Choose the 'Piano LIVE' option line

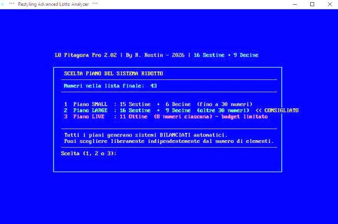pyautogui.click(x=166, y=117)
